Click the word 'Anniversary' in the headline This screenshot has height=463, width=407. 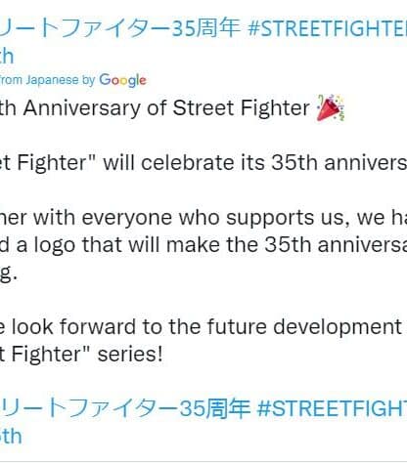pos(82,108)
